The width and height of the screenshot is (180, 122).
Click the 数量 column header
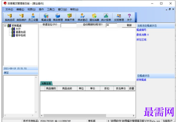point(132,89)
